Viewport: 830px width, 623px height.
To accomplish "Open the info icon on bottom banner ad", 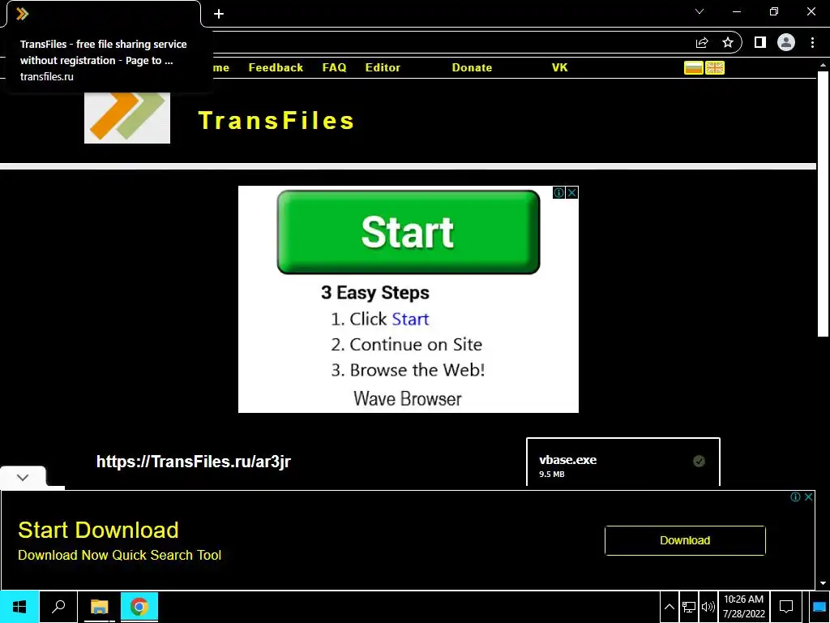I will click(796, 497).
